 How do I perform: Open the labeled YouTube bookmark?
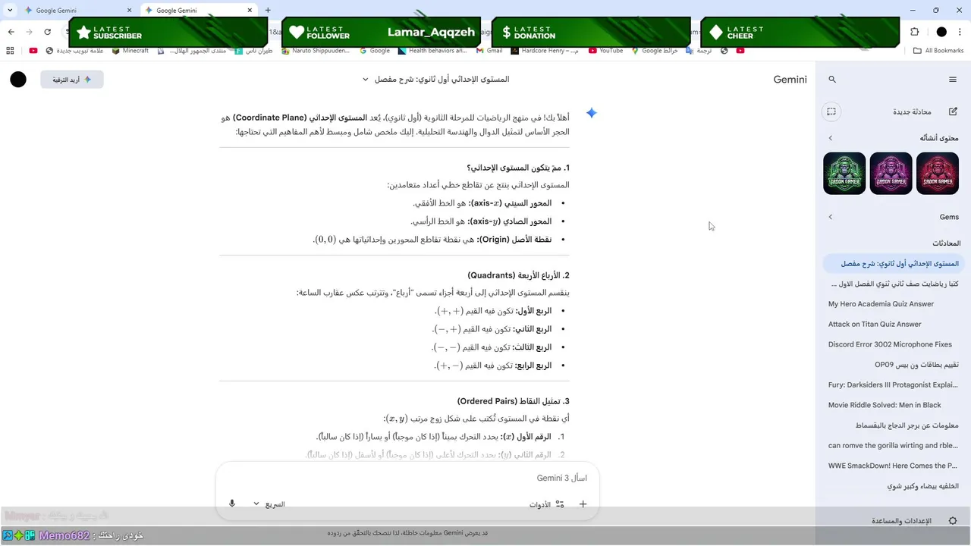pyautogui.click(x=605, y=51)
